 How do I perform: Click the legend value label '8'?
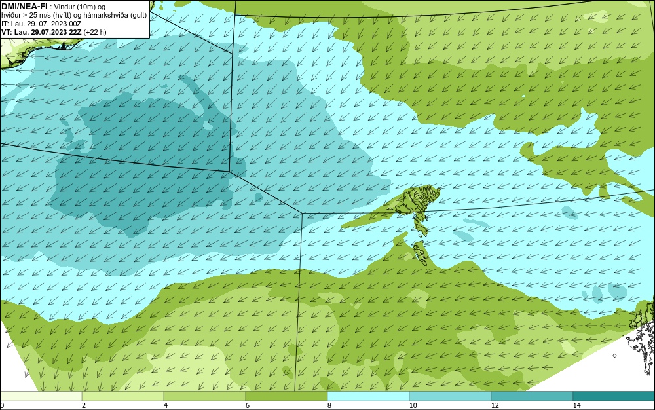tap(329, 406)
